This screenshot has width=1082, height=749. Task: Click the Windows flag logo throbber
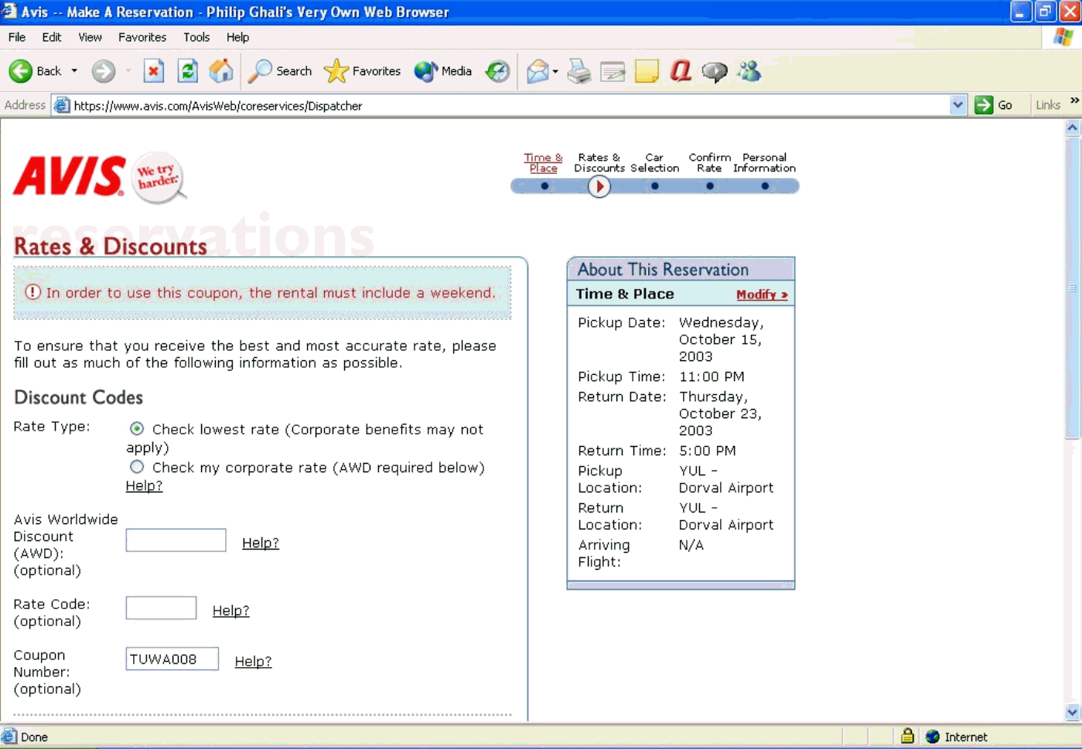pos(1063,37)
